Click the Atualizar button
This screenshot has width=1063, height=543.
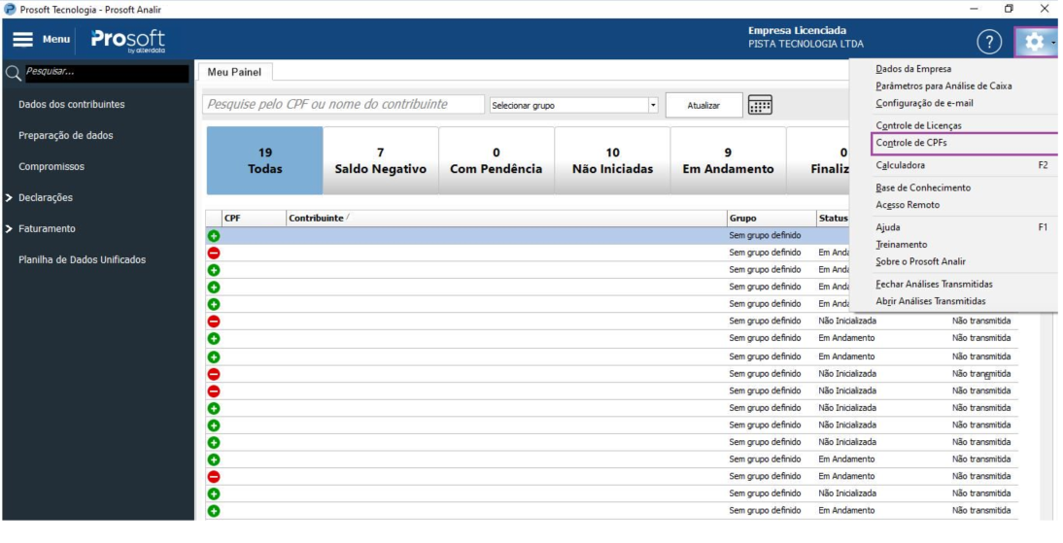pos(703,106)
